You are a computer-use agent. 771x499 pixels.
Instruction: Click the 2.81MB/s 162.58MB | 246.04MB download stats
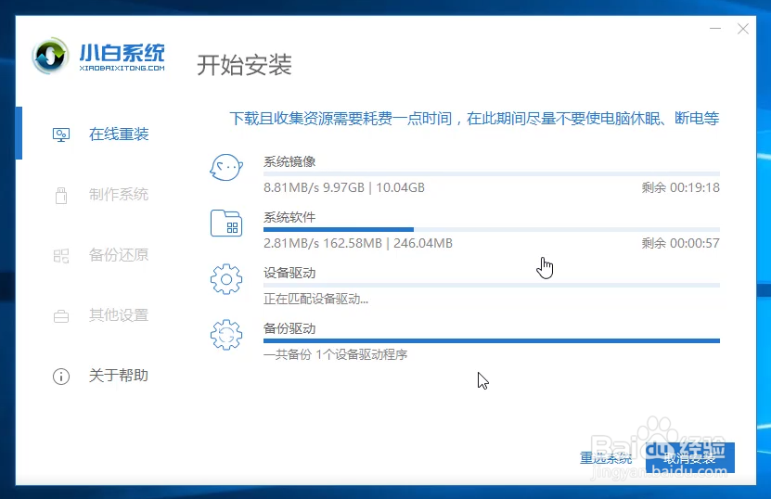point(358,243)
